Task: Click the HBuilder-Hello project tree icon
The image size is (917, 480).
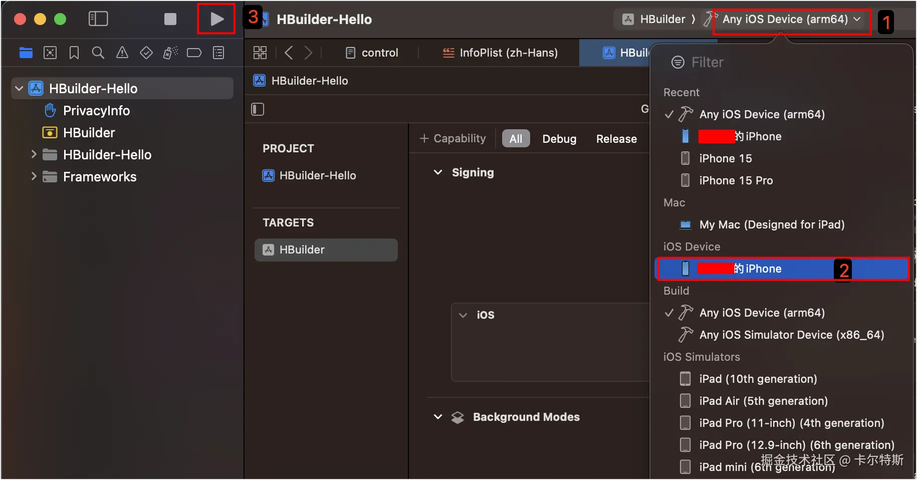Action: click(36, 89)
